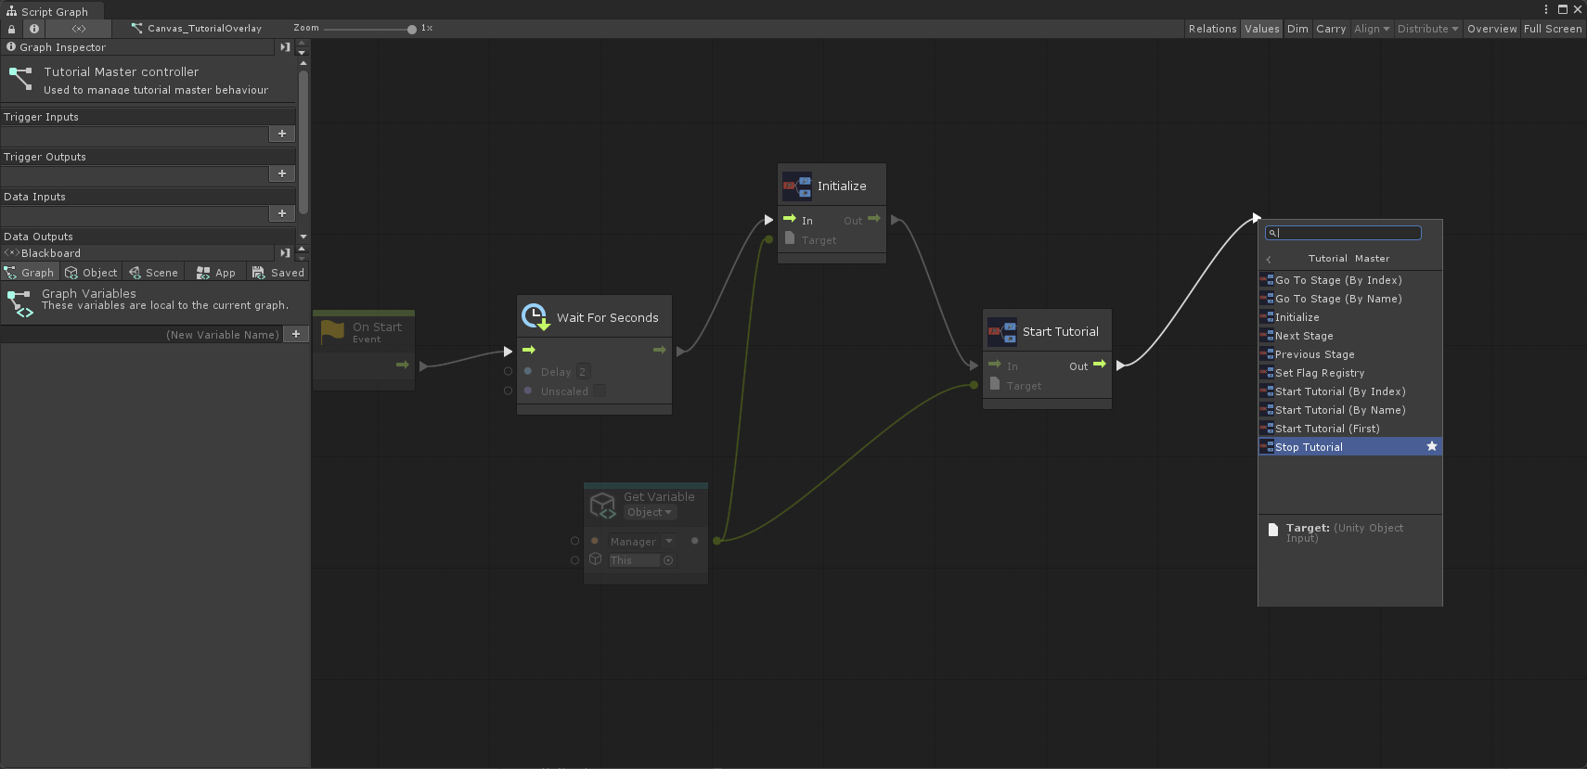The image size is (1587, 769).
Task: Open the Object kind dropdown on Get Variable
Action: pyautogui.click(x=649, y=513)
